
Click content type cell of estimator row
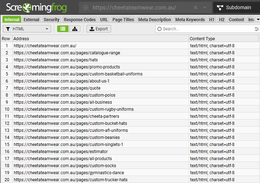pos(224,152)
